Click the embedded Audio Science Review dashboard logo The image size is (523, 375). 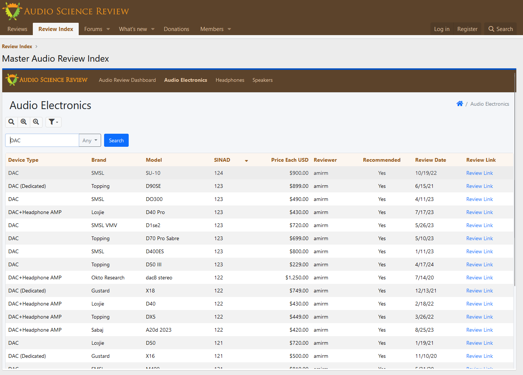click(47, 80)
